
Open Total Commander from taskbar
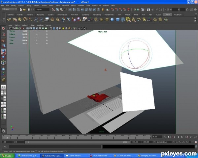100,156
